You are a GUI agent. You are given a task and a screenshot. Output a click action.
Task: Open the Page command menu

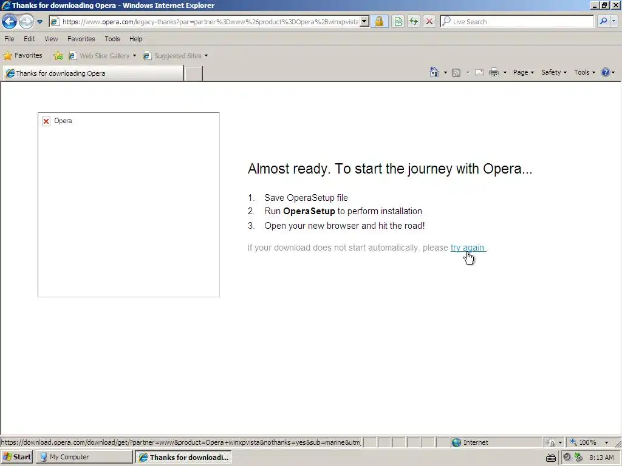[524, 72]
